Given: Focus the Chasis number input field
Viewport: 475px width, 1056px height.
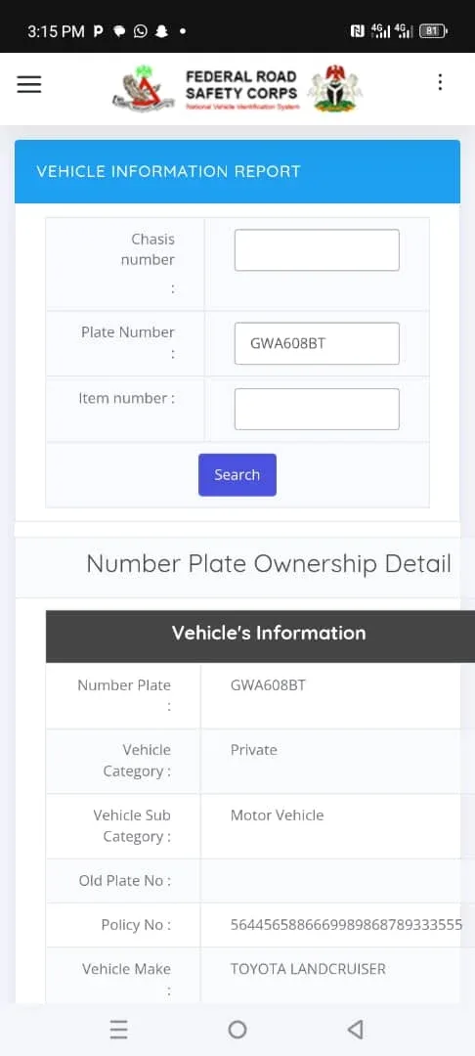Looking at the screenshot, I should click(317, 250).
